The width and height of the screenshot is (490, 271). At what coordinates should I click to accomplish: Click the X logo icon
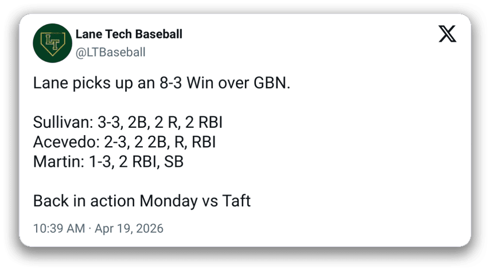pyautogui.click(x=447, y=34)
